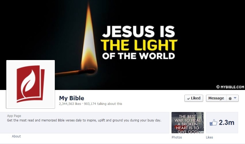Click the App Page category label
The image size is (245, 144).
coord(14,116)
